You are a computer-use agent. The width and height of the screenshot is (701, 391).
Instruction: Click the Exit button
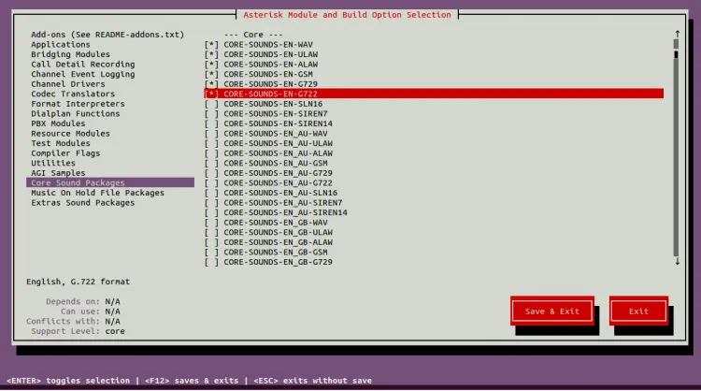638,311
